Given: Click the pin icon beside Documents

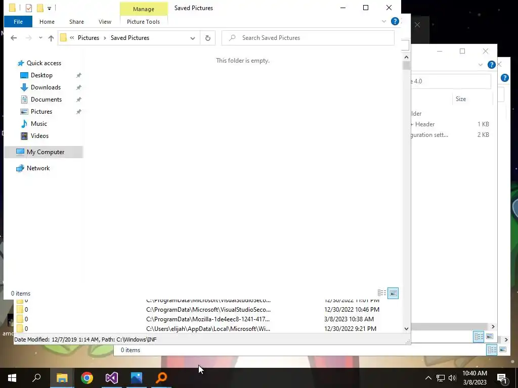Looking at the screenshot, I should tap(78, 100).
